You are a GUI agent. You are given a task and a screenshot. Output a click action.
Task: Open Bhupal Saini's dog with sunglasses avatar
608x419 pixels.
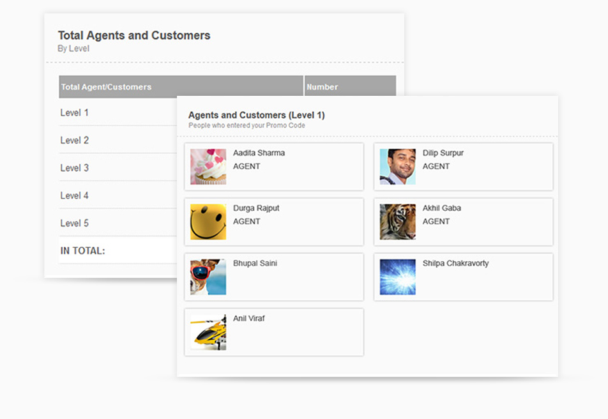click(x=208, y=277)
